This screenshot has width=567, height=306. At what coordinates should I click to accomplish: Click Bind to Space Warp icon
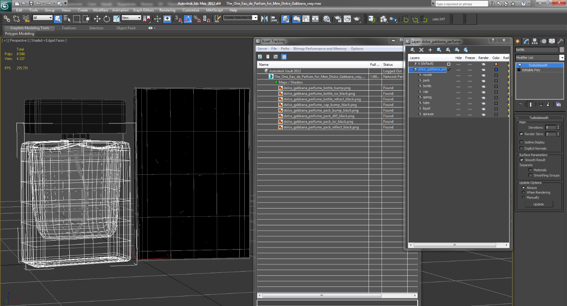(x=26, y=18)
